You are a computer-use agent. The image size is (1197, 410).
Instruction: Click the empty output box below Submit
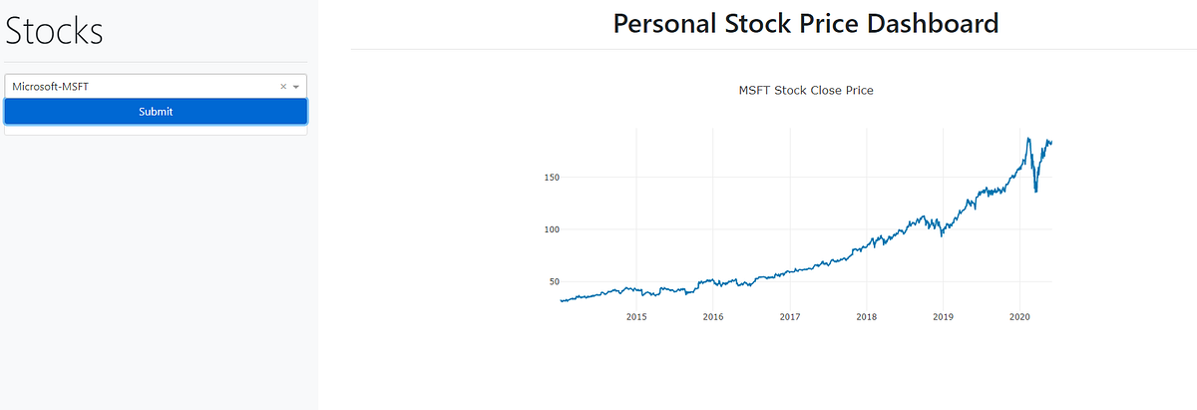pyautogui.click(x=156, y=130)
